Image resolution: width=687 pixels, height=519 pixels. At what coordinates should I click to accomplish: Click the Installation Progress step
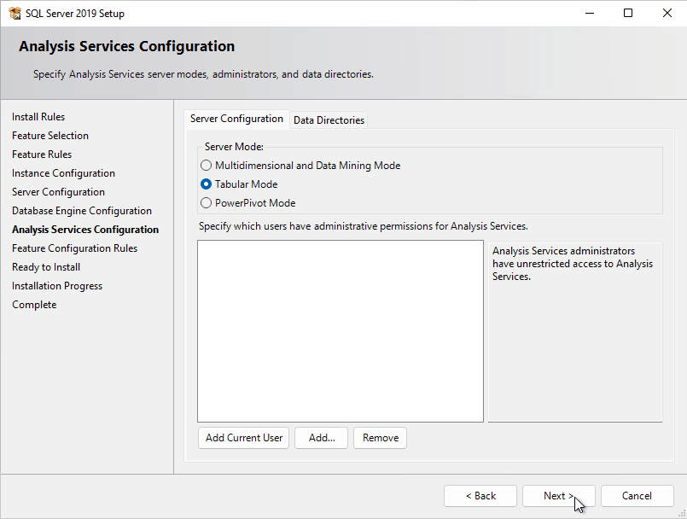click(x=57, y=286)
